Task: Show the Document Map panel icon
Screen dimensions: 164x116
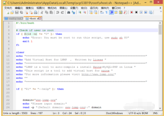Action: (x=121, y=12)
